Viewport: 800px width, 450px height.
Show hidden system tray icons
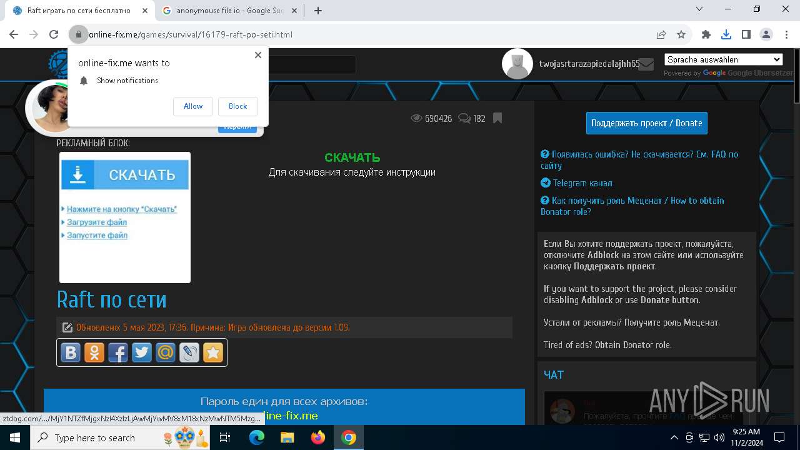click(674, 437)
